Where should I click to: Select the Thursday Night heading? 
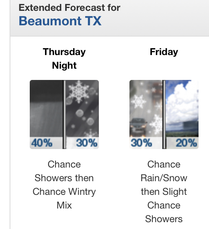pyautogui.click(x=64, y=59)
